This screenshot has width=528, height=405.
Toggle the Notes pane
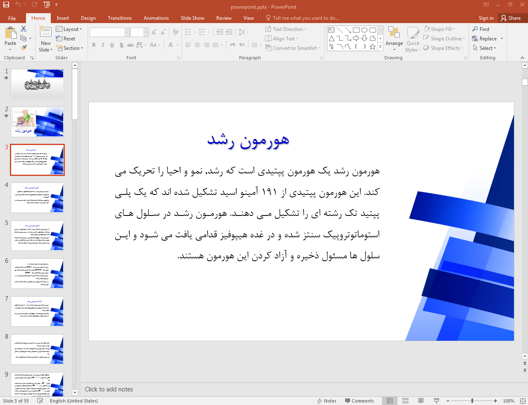(x=327, y=401)
